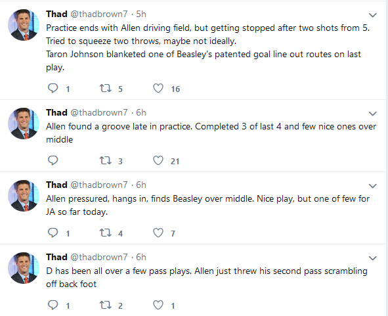The image size is (388, 316).
Task: Retweet the Taron Johnson blanketed tweet
Action: 106,88
